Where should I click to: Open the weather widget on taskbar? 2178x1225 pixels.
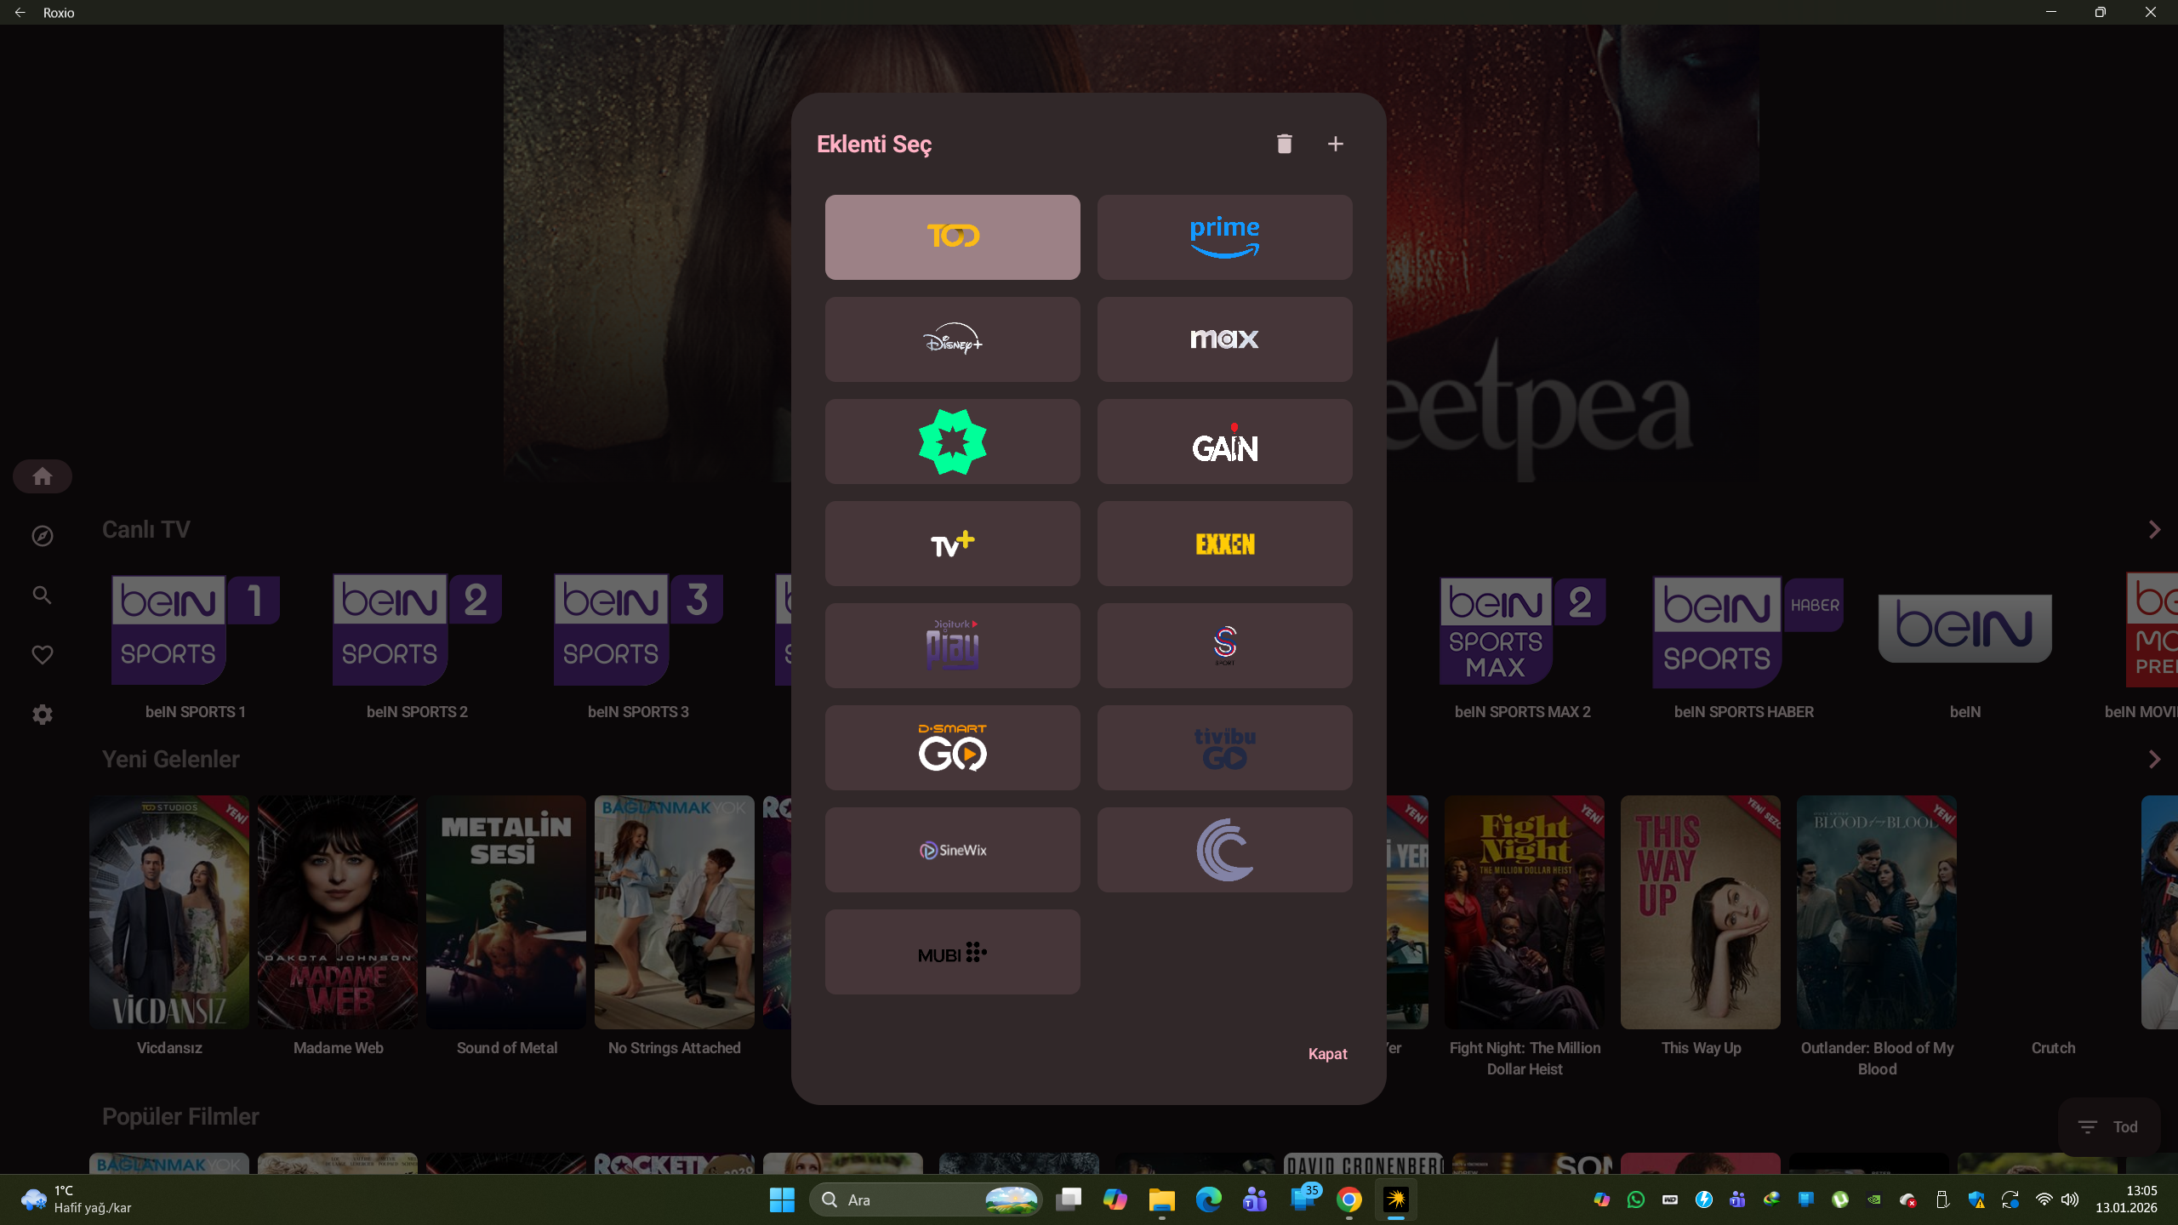pyautogui.click(x=77, y=1199)
